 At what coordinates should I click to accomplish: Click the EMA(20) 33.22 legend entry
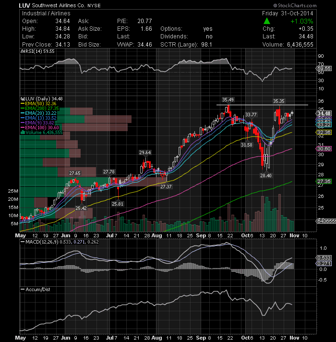[x=38, y=113]
